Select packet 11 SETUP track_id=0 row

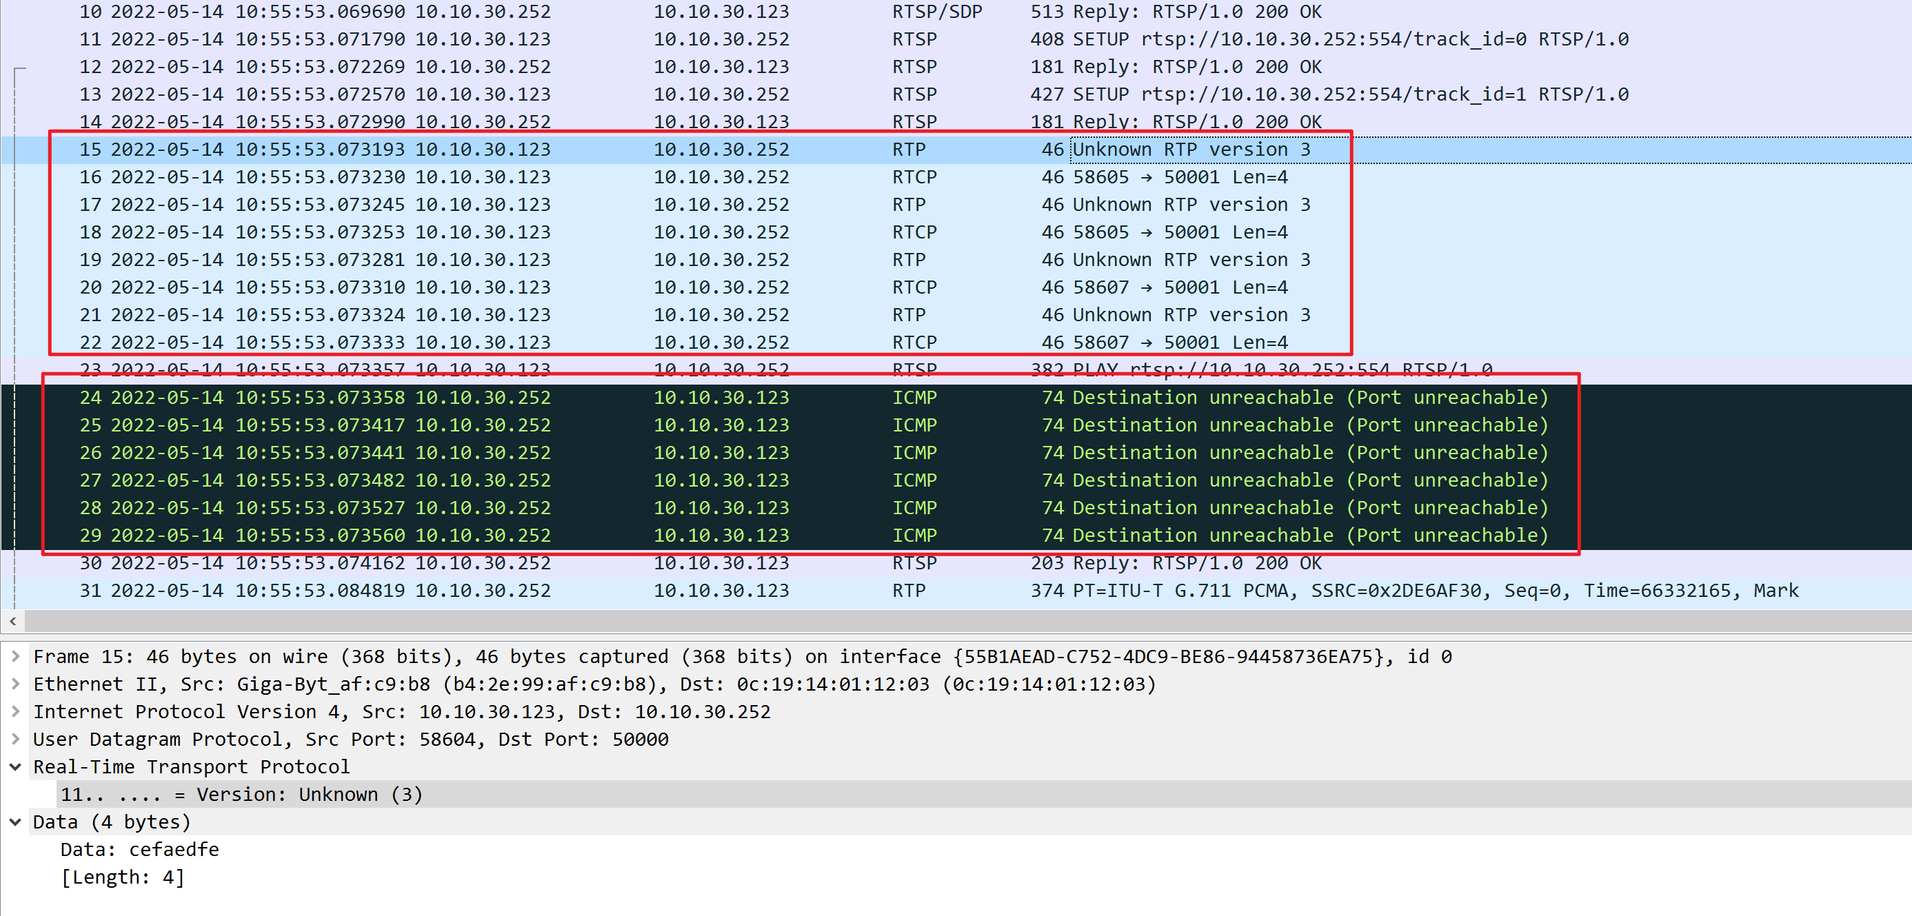coord(956,39)
